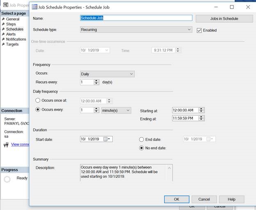
Task: Go to the Notifications page
Action: click(16, 39)
